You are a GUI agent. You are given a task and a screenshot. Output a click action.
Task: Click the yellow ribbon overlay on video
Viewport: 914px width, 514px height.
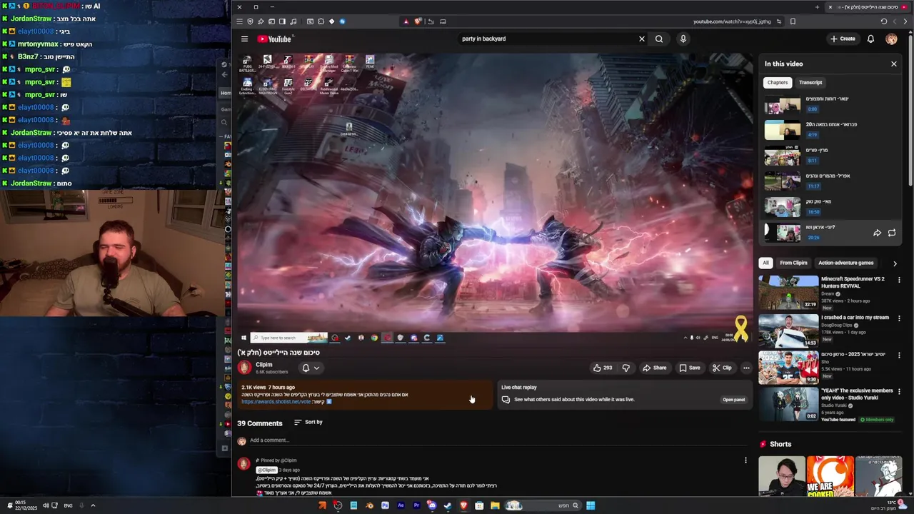pos(741,329)
